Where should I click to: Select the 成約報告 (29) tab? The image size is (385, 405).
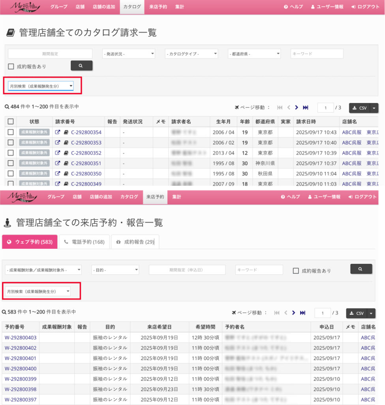(135, 242)
